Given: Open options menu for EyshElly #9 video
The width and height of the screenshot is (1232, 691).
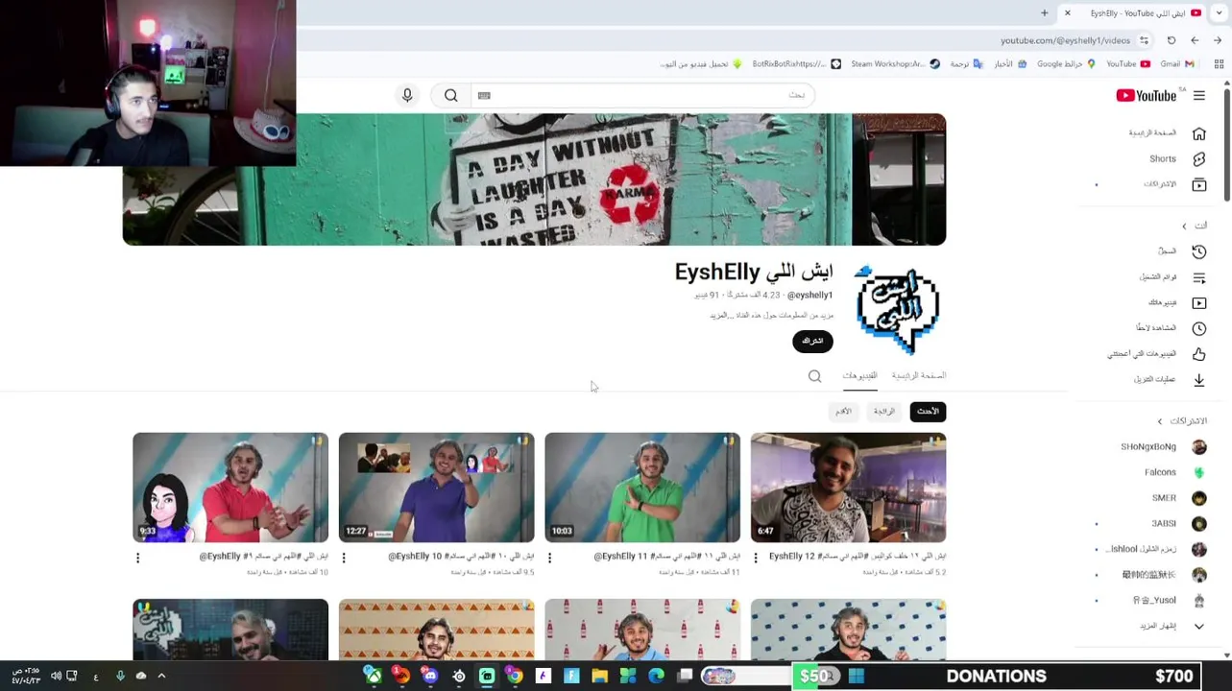Looking at the screenshot, I should point(137,558).
